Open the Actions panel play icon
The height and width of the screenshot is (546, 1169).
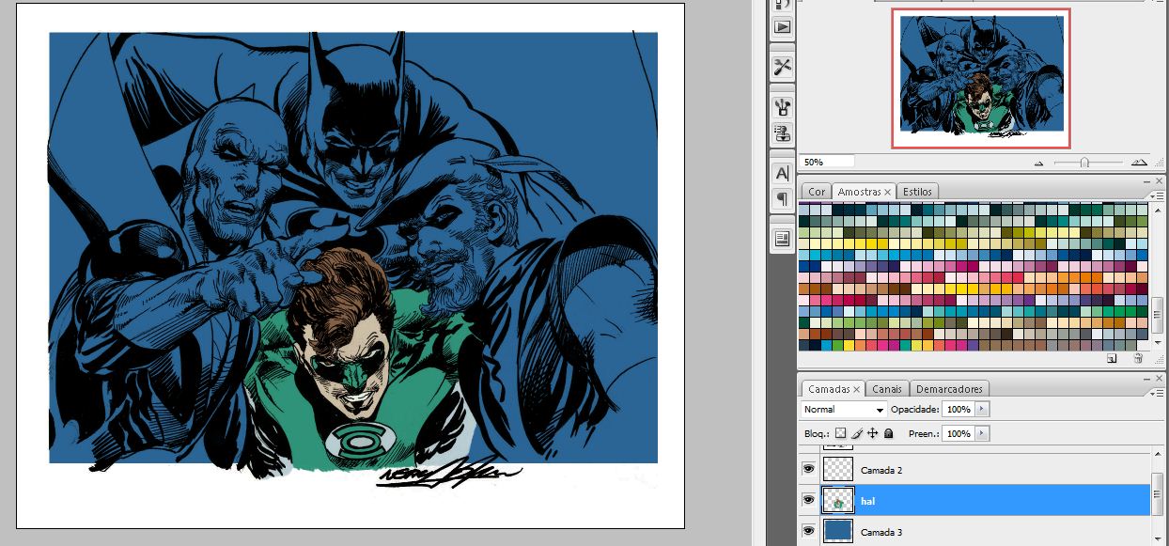pos(782,27)
